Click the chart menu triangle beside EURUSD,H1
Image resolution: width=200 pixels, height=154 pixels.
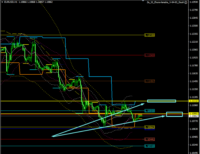point(2,2)
